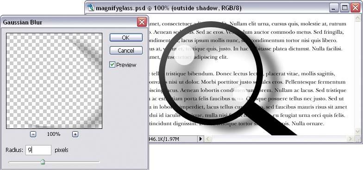Zoom out the blur preview
This screenshot has width=363, height=170.
tap(33, 134)
